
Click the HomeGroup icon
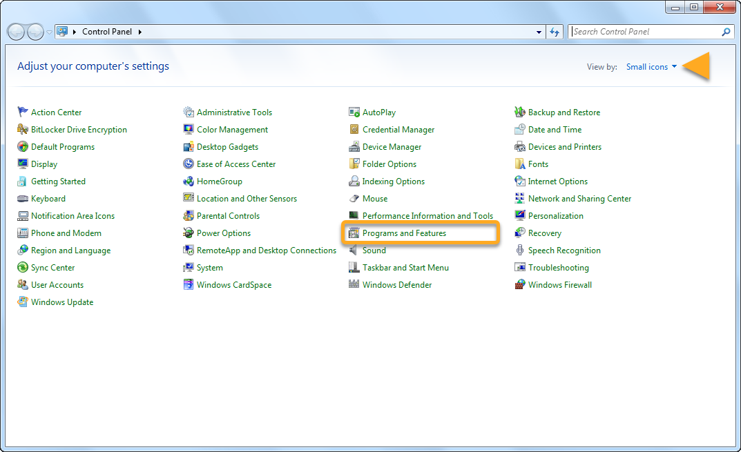pos(189,181)
